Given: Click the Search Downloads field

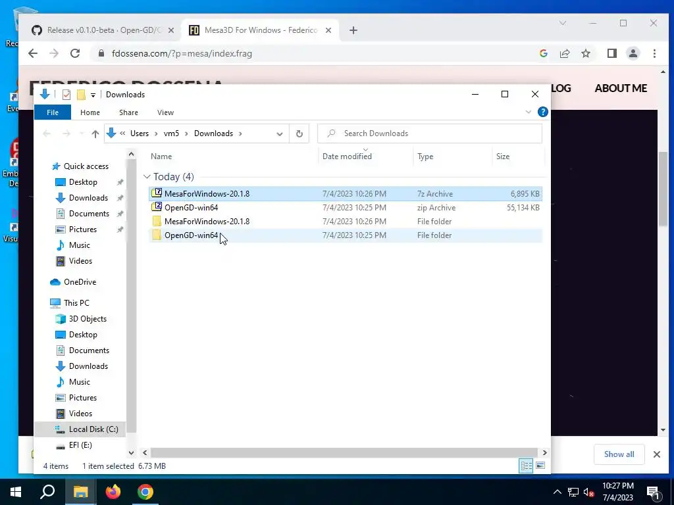Looking at the screenshot, I should coord(429,133).
